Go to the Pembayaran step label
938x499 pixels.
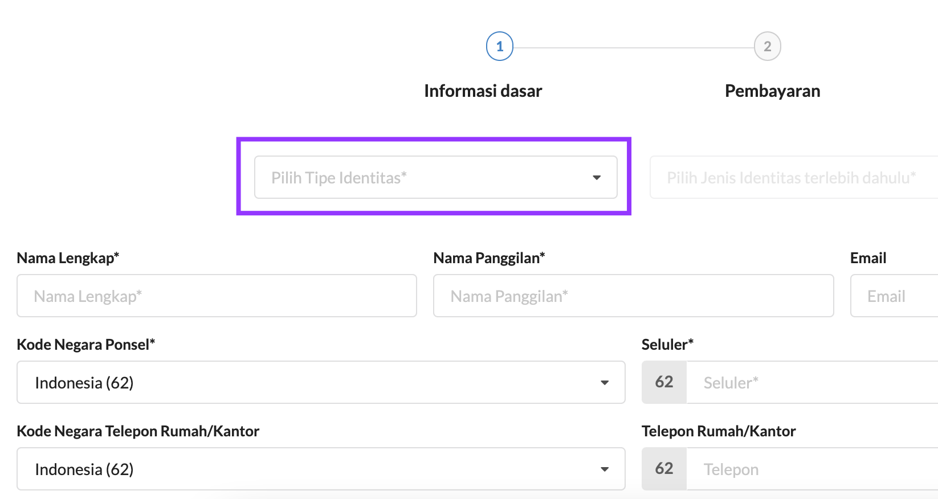click(772, 91)
